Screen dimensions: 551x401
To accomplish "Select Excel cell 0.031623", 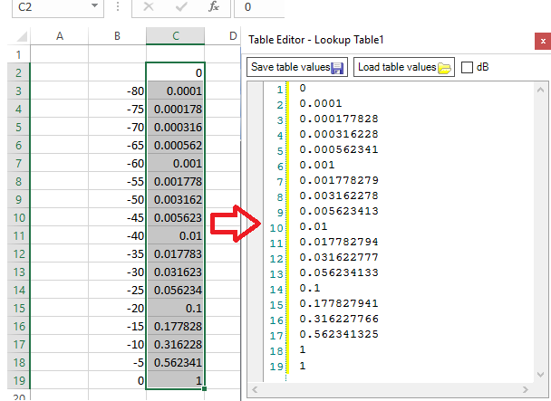I will 175,272.
